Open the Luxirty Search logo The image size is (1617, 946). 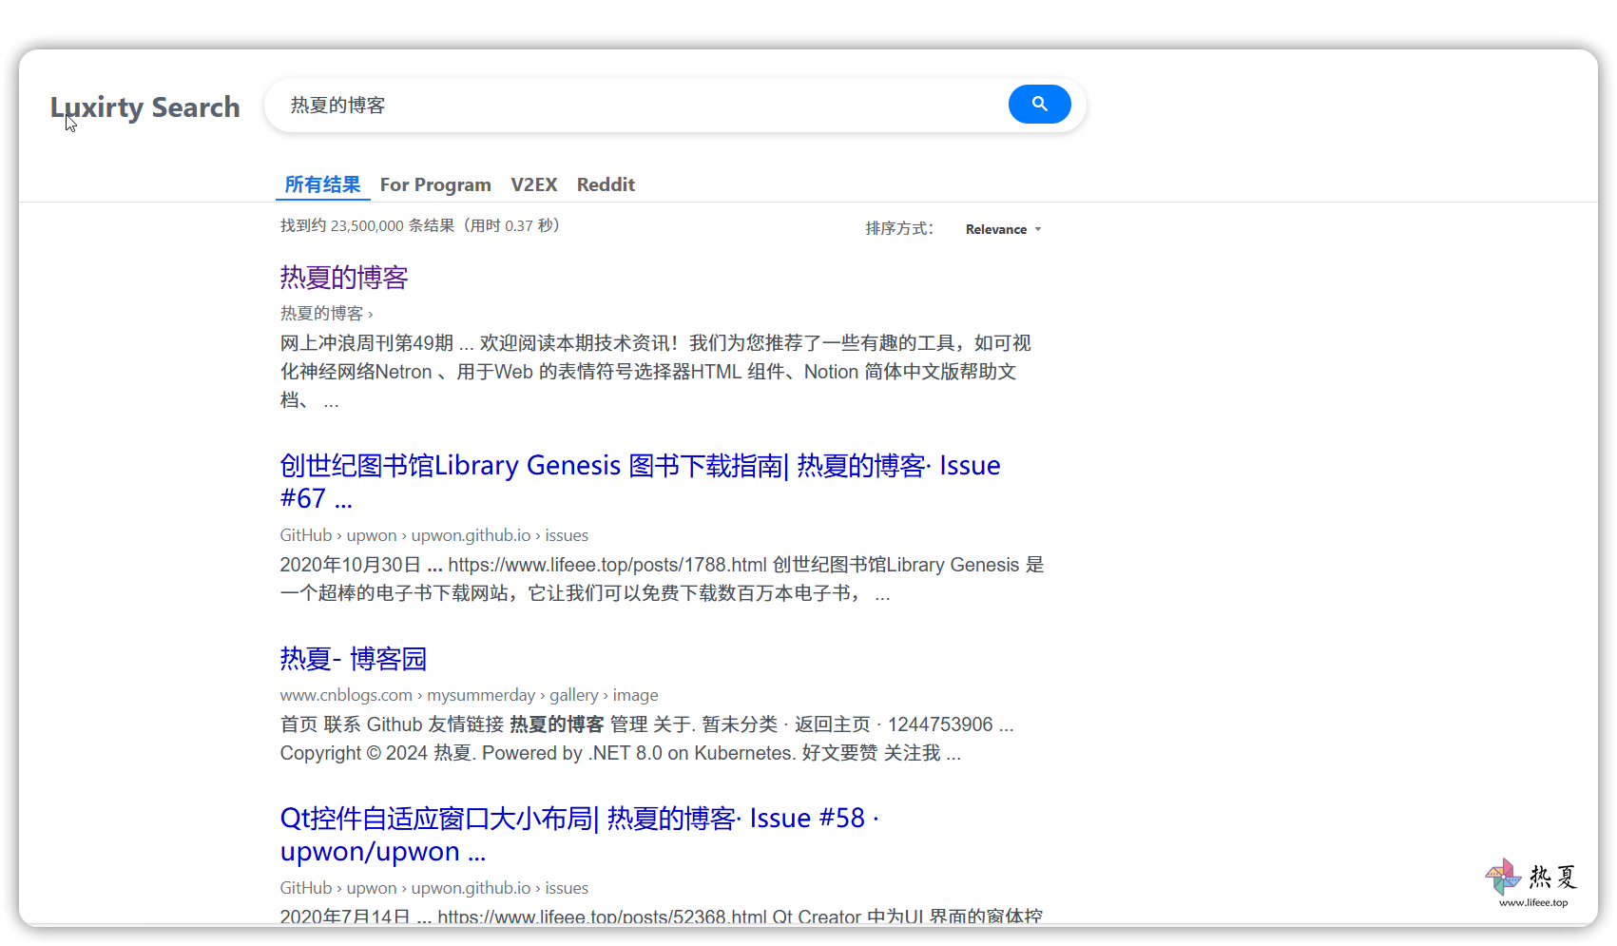145,107
